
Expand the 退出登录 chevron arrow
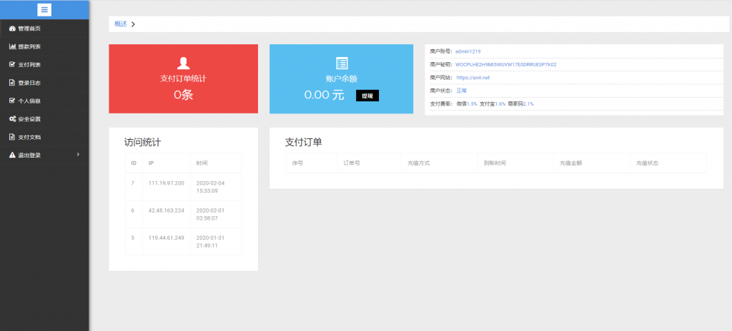[78, 154]
